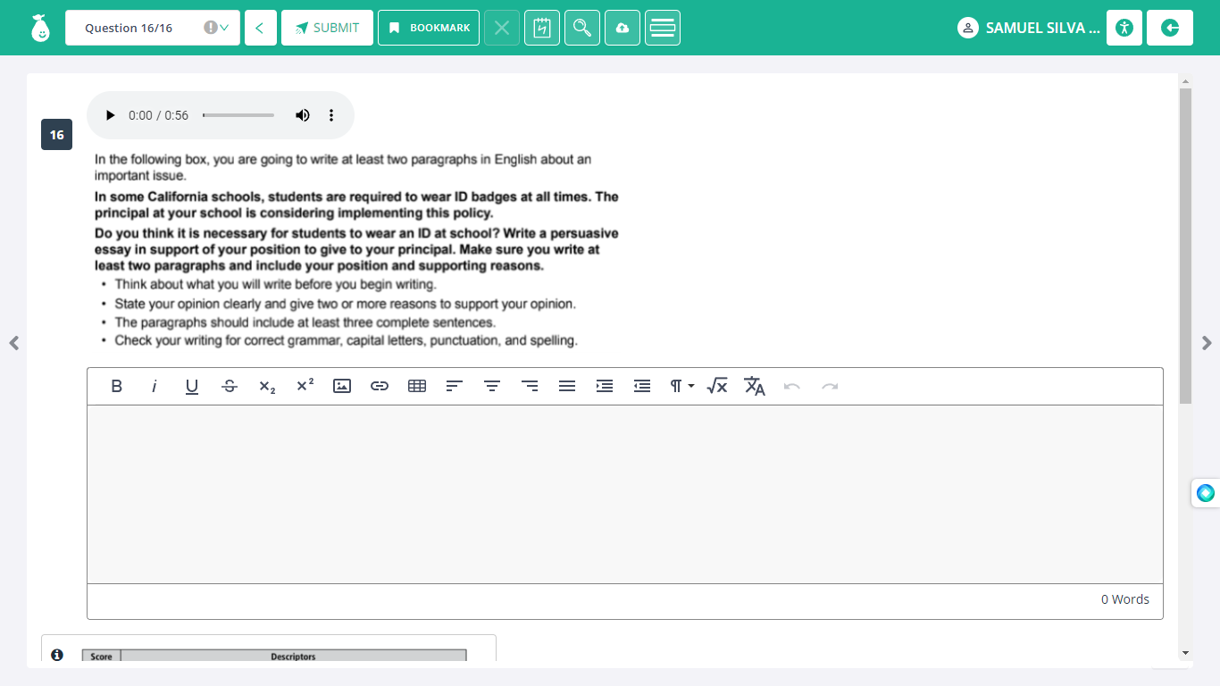Toggle bold formatting

(116, 386)
